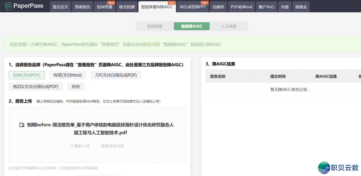
Task: Select the 智能降重&降AIGC tab
Action: (x=157, y=7)
